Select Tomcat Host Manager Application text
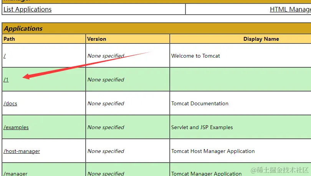Image resolution: width=311 pixels, height=176 pixels. 213,151
